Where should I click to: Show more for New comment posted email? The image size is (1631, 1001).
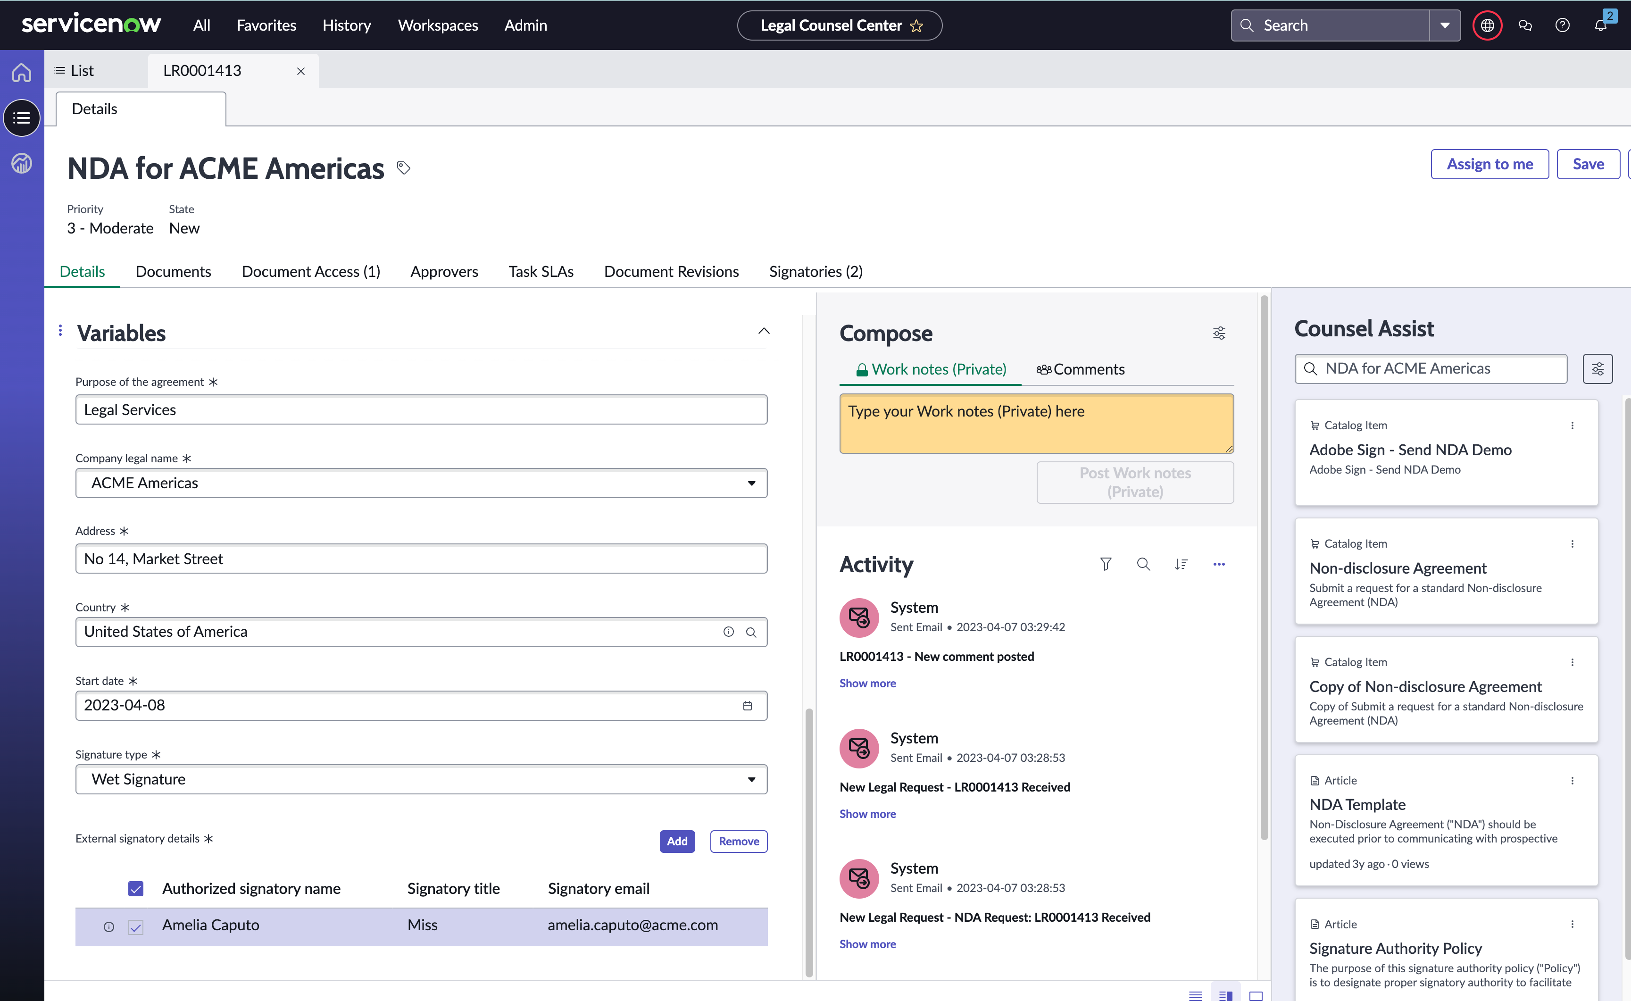(868, 683)
